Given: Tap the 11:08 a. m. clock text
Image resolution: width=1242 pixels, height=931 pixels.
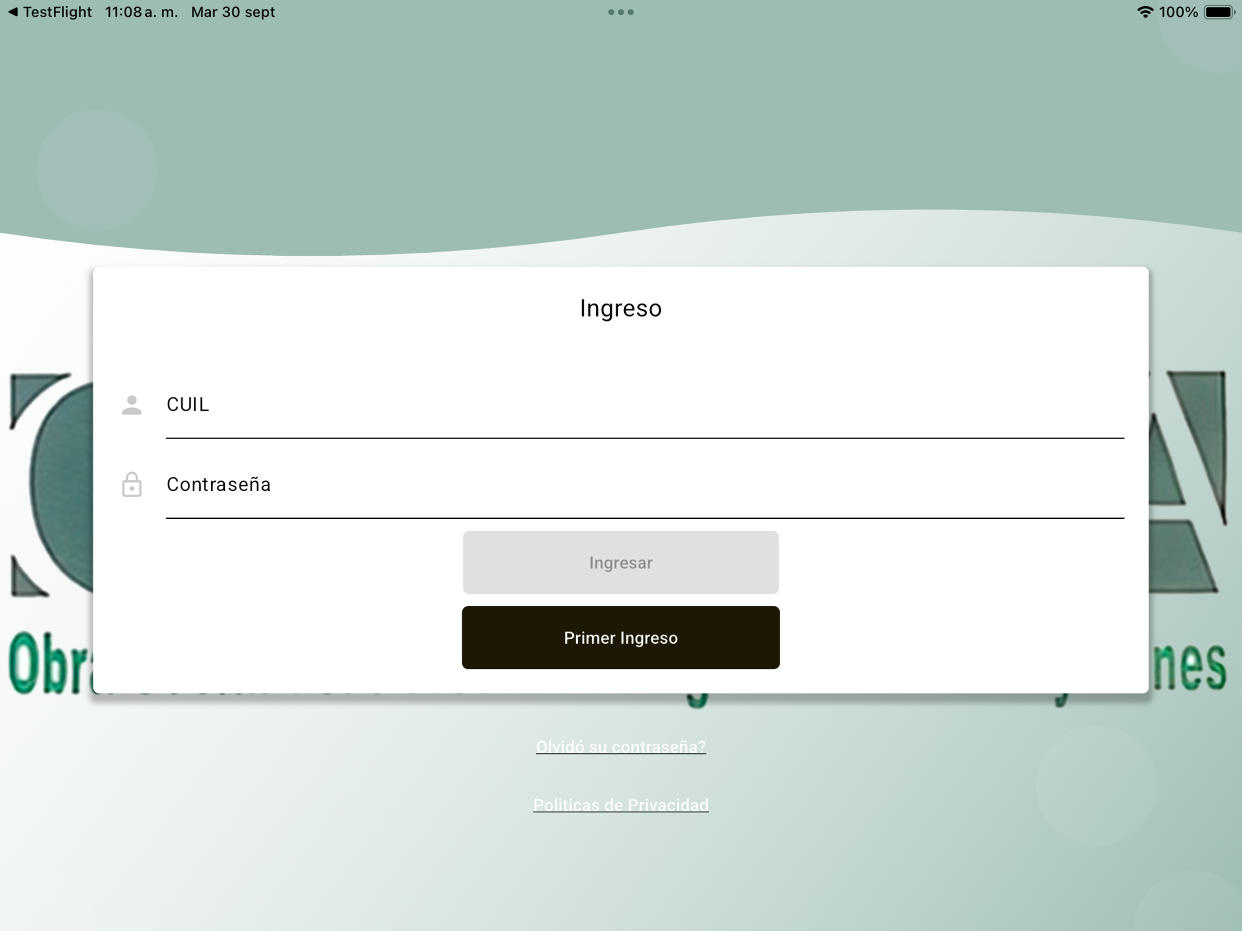Looking at the screenshot, I should [x=141, y=12].
